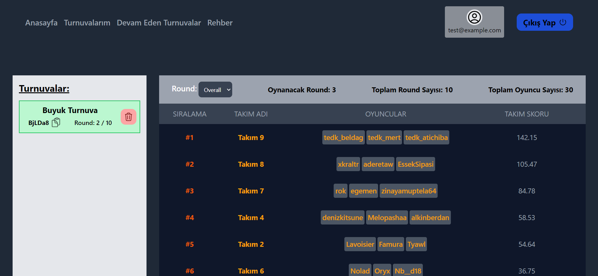
Task: Open the Rehber page
Action: [x=220, y=23]
